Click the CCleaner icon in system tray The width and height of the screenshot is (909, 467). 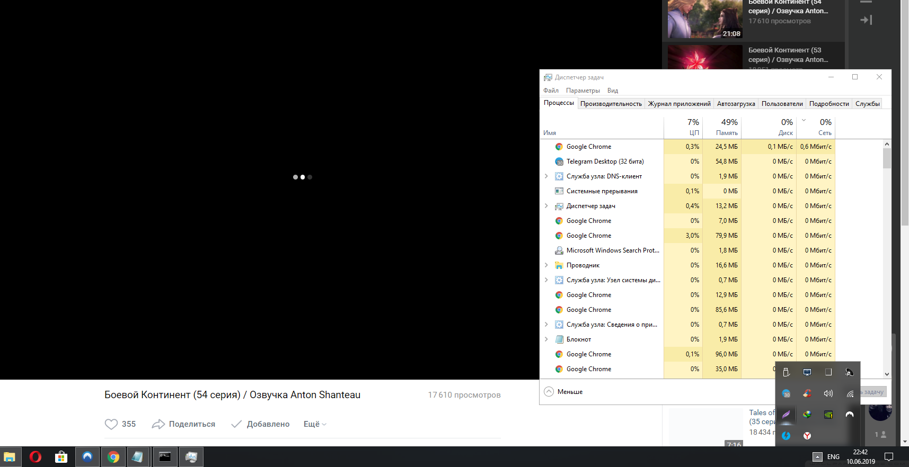pyautogui.click(x=807, y=393)
